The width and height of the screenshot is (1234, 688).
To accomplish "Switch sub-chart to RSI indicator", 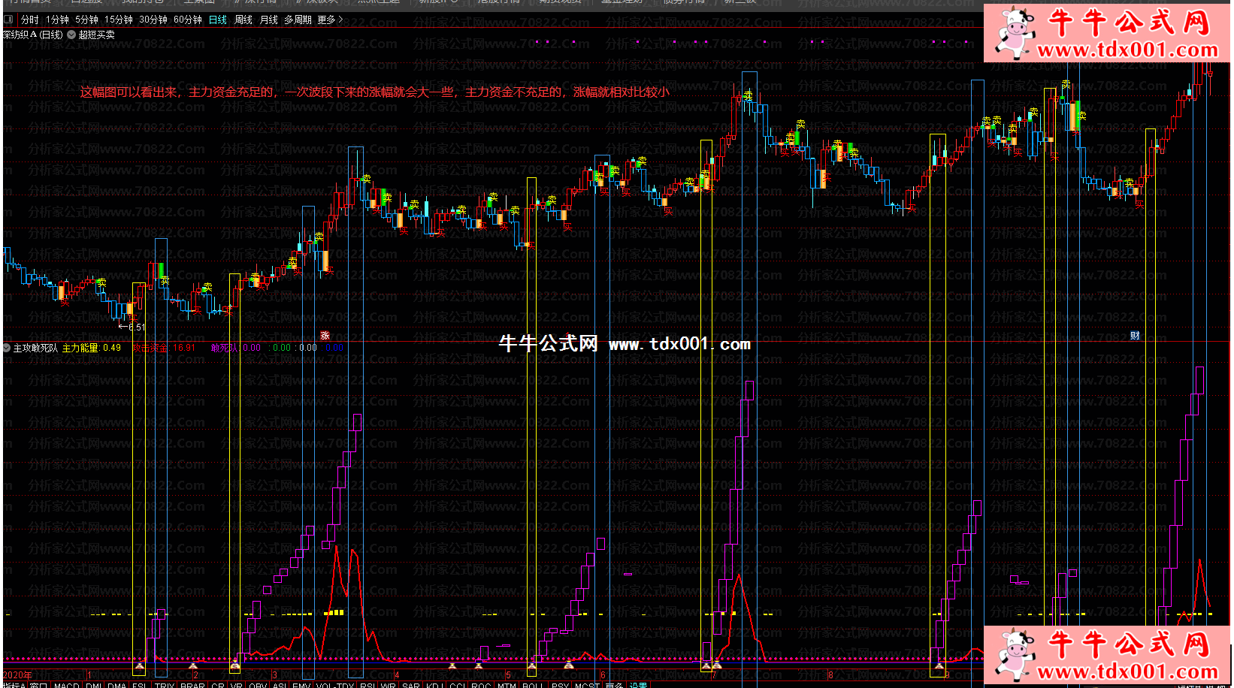I will click(x=367, y=684).
